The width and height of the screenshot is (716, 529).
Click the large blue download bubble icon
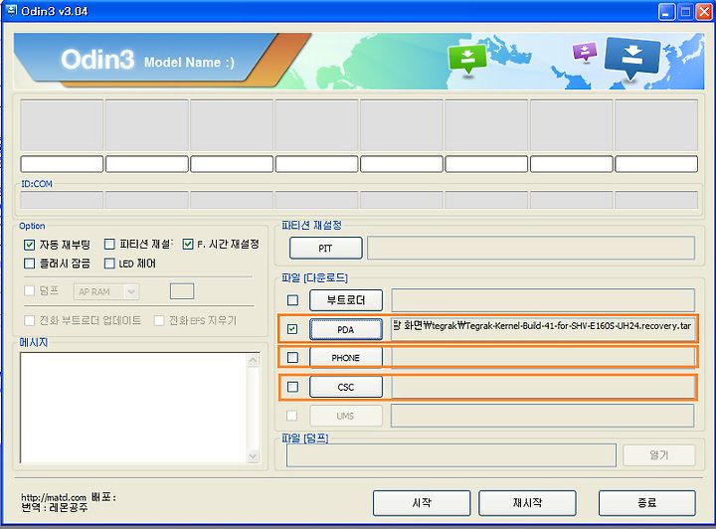coord(632,59)
